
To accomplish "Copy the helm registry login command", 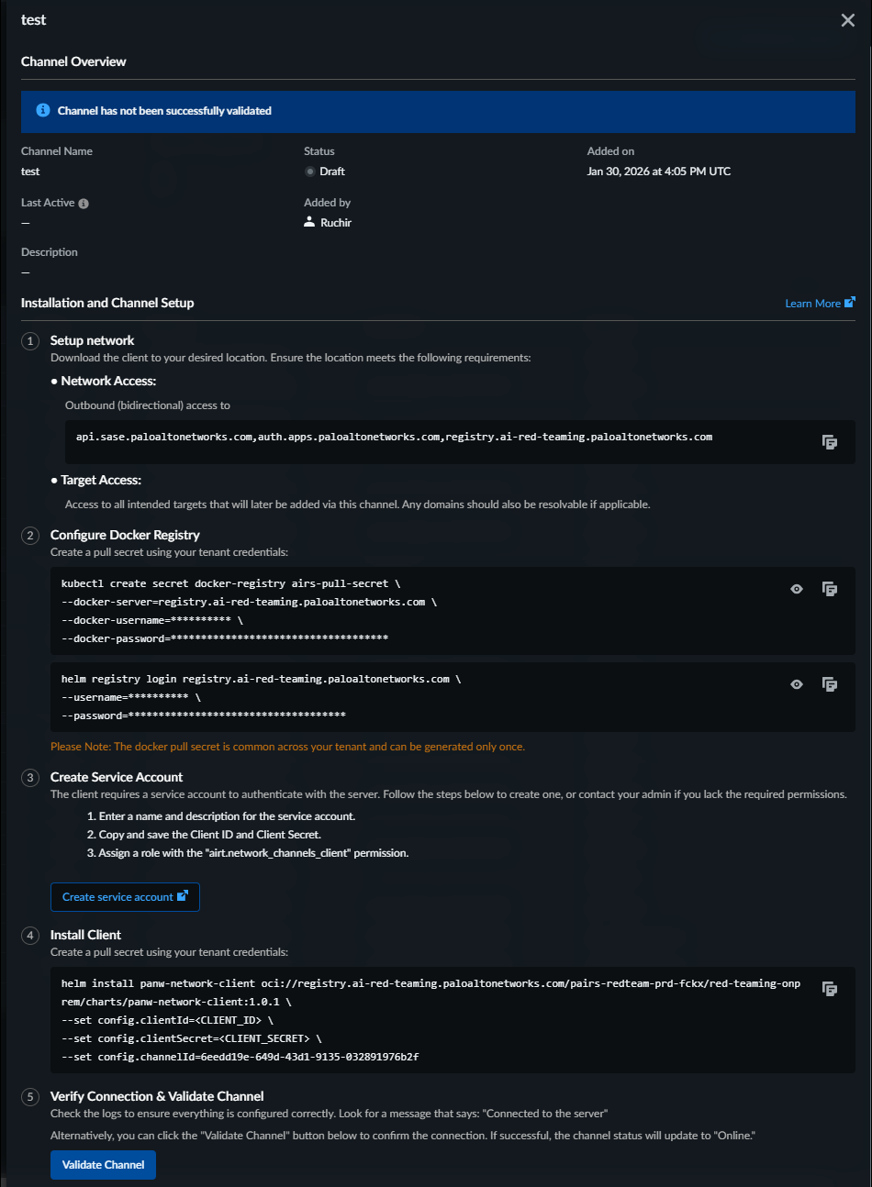I will pos(829,684).
